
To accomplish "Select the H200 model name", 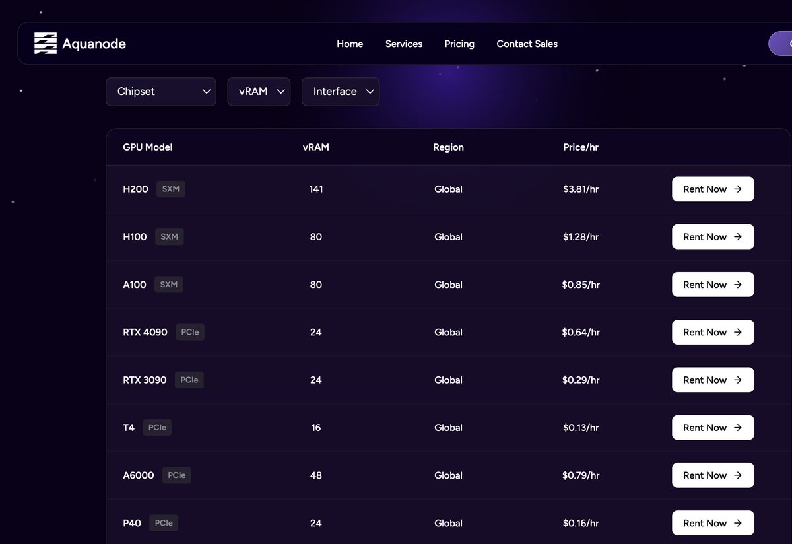I will 136,189.
